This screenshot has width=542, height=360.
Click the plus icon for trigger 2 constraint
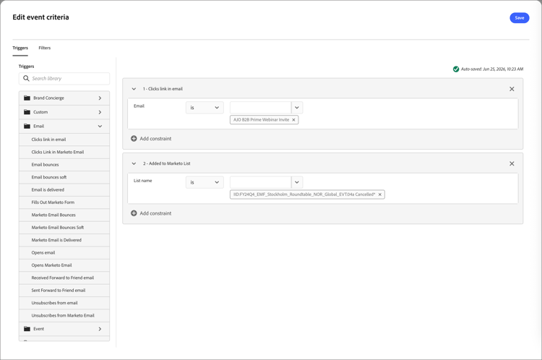pyautogui.click(x=134, y=213)
